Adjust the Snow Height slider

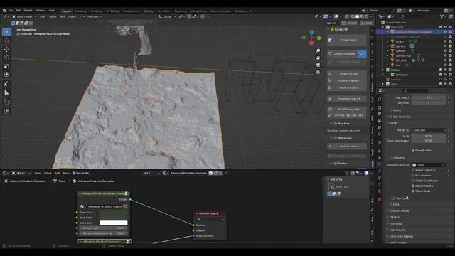103,228
